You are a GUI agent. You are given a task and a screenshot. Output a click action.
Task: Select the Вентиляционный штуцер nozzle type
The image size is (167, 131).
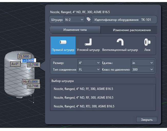(120, 45)
